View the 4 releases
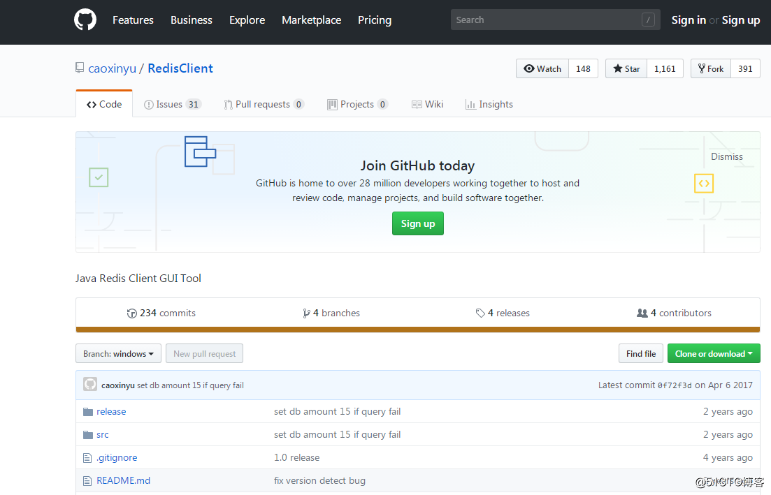Screen dimensions: 771x495 503,313
